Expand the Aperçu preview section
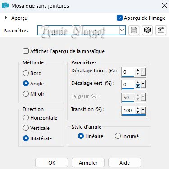The height and width of the screenshot is (169, 169). [x=6, y=18]
